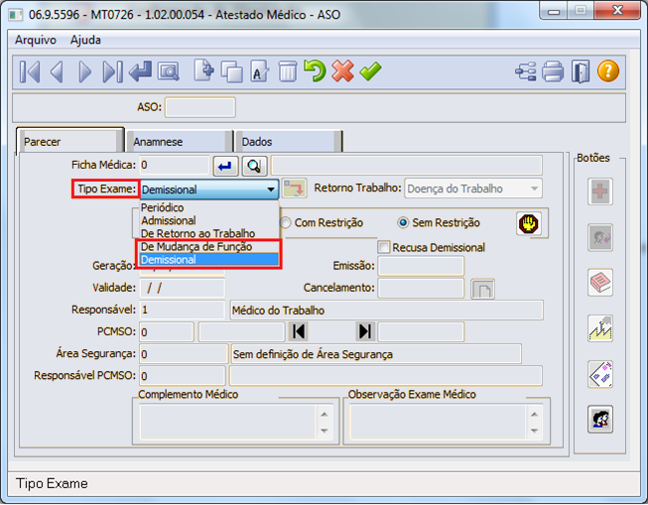
Task: Check the Recusa Demissional checkbox
Action: coord(383,247)
